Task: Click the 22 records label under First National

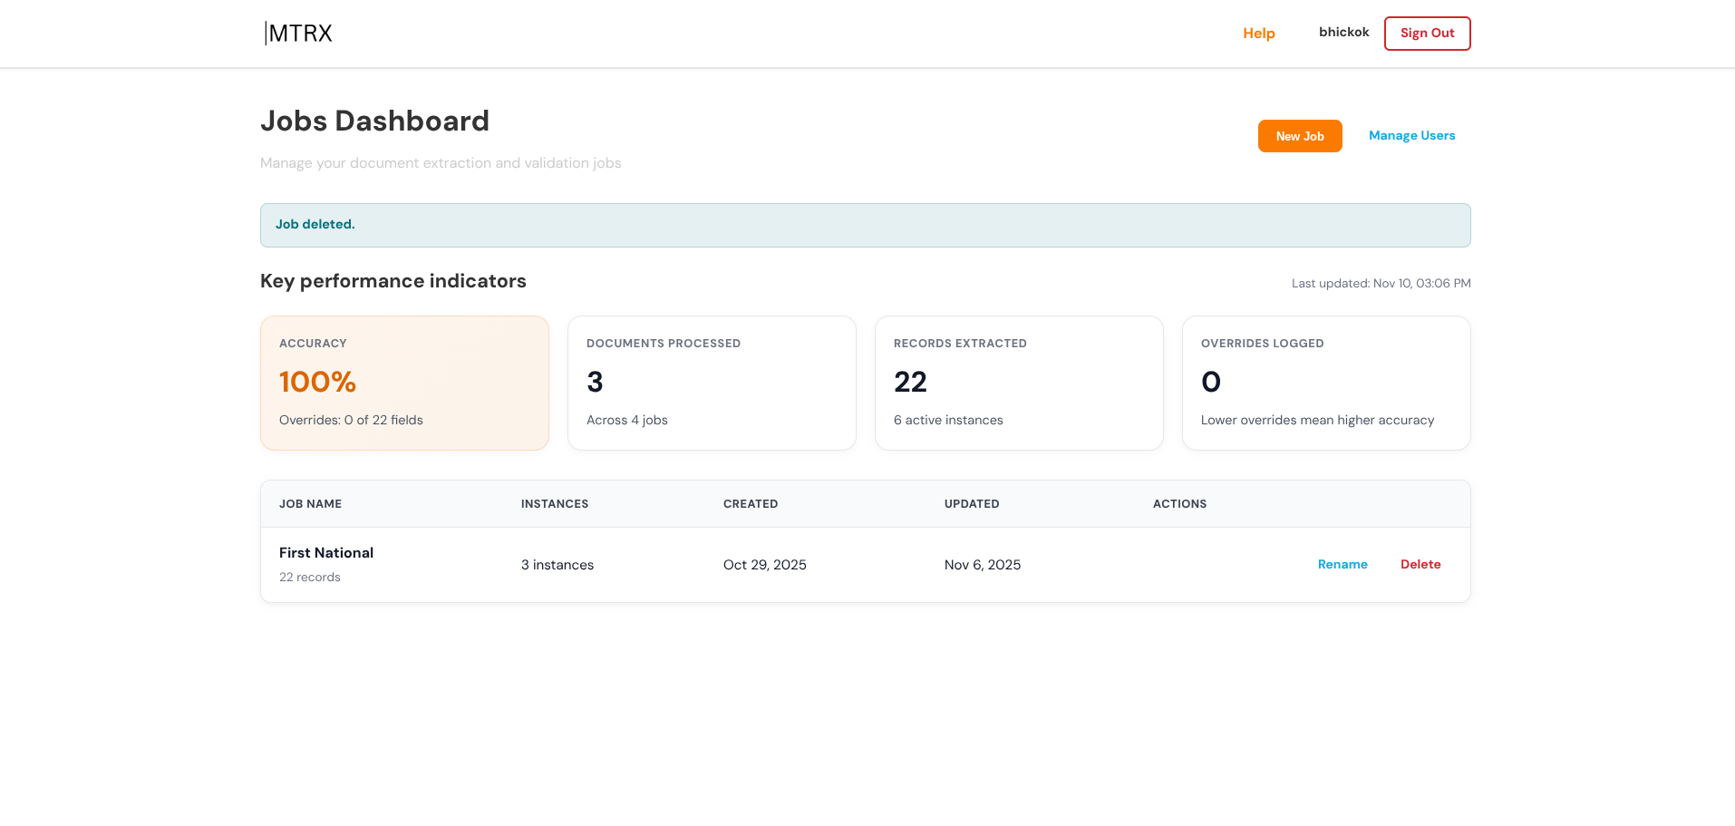Action: (309, 577)
